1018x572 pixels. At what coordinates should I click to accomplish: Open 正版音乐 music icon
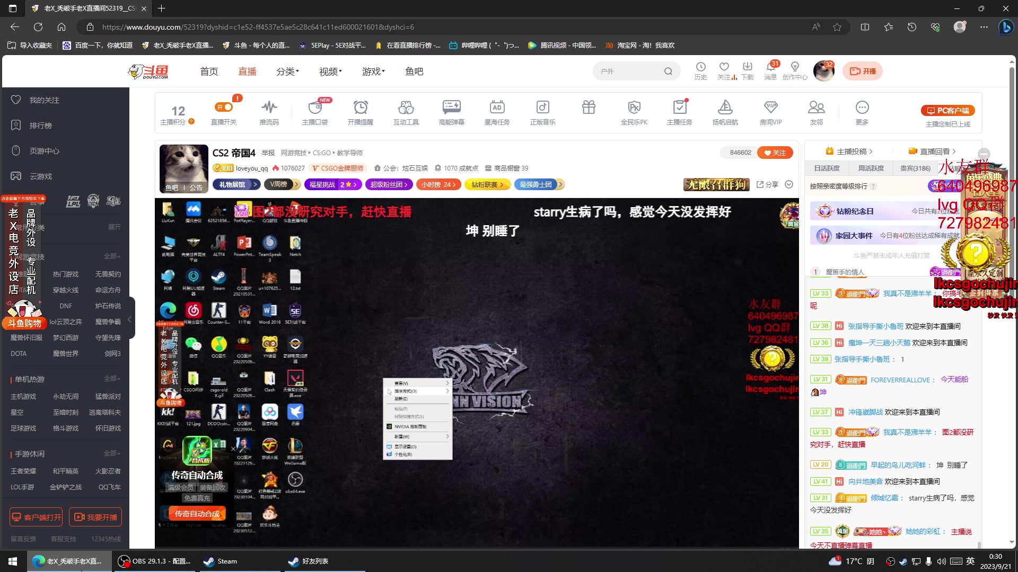[x=543, y=112]
